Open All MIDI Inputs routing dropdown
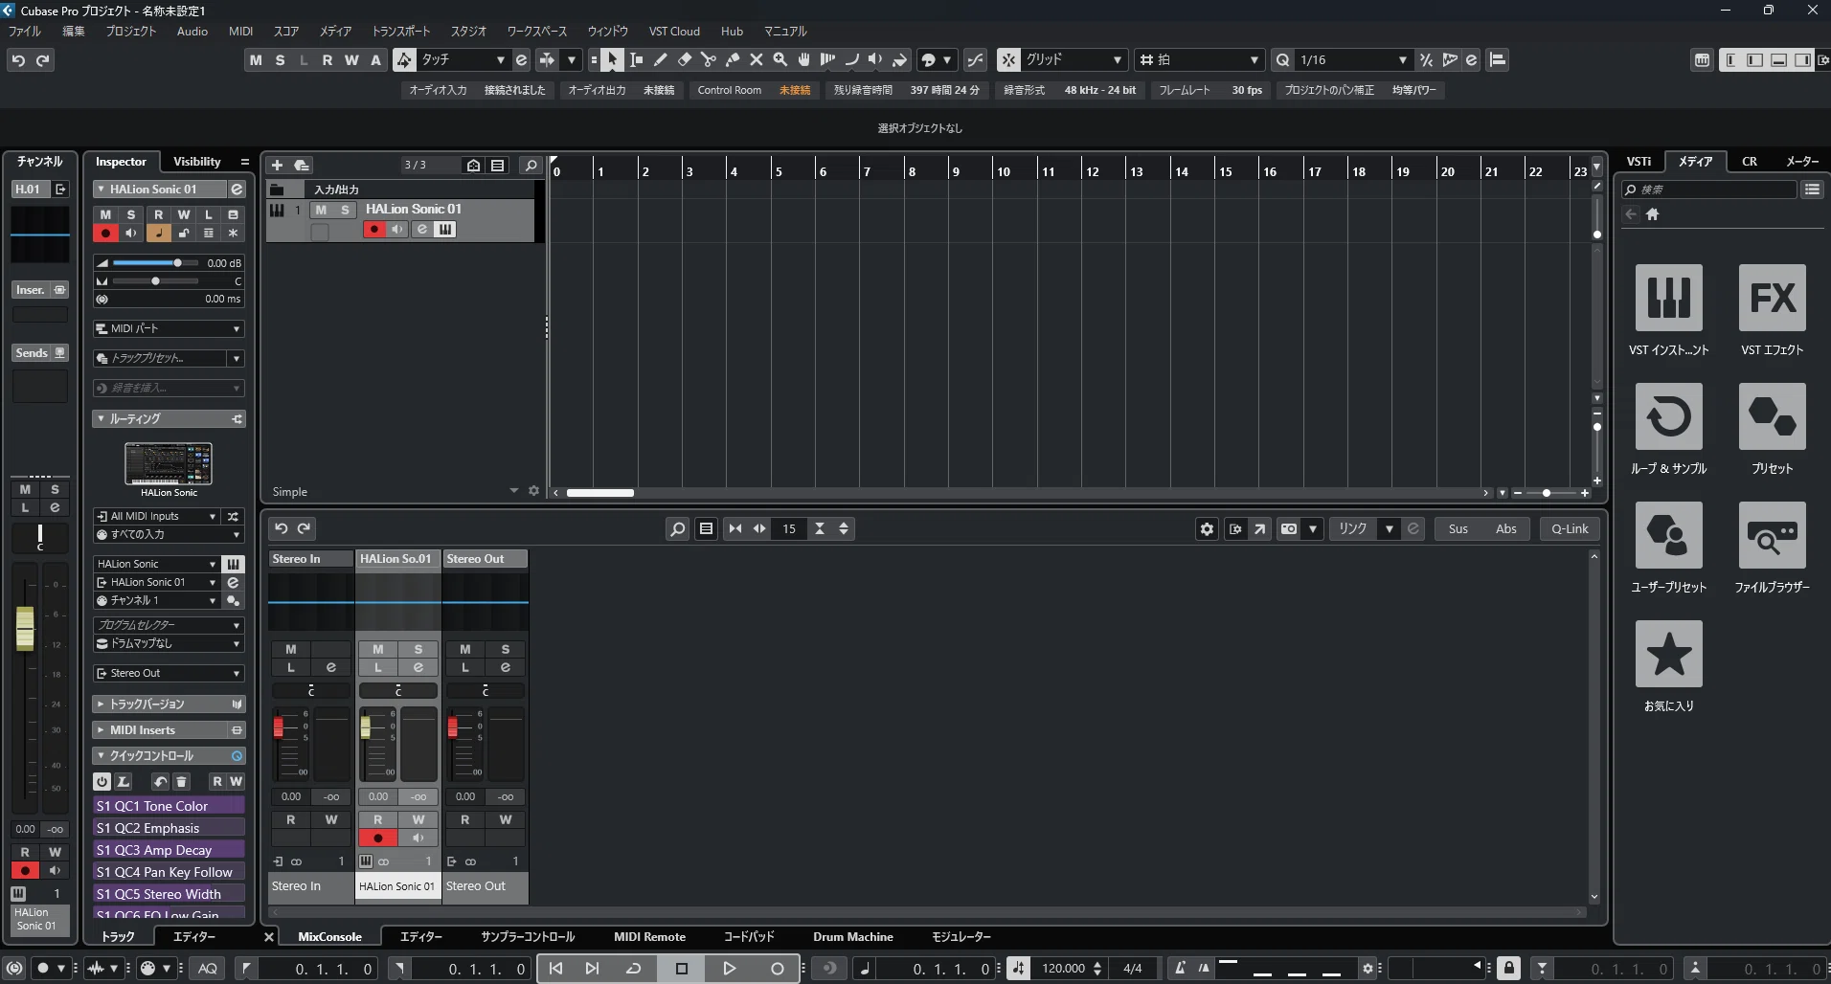The image size is (1831, 984). [x=157, y=516]
